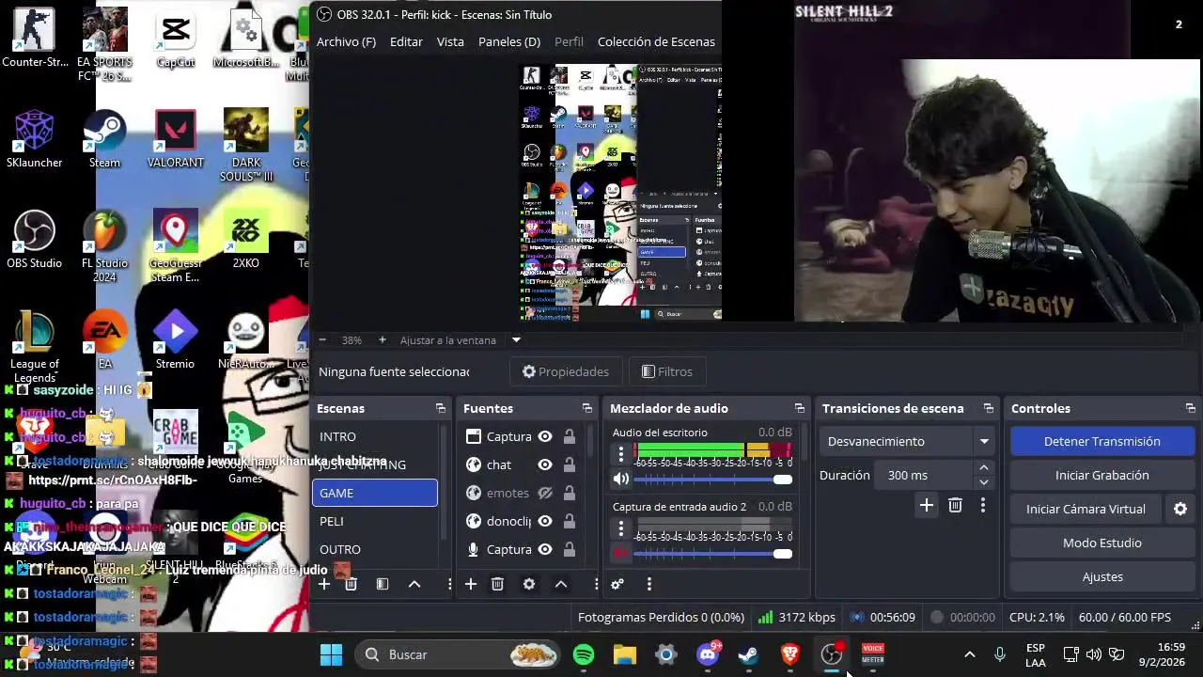Show hidden system tray icons chevron
This screenshot has width=1203, height=677.
pos(970,654)
